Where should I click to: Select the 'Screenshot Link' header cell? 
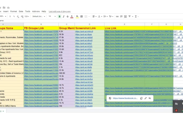(x=90, y=28)
